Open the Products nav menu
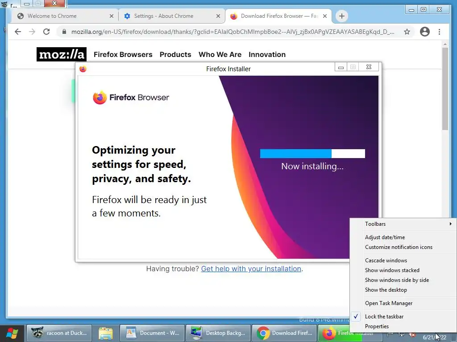The height and width of the screenshot is (342, 457). (175, 54)
